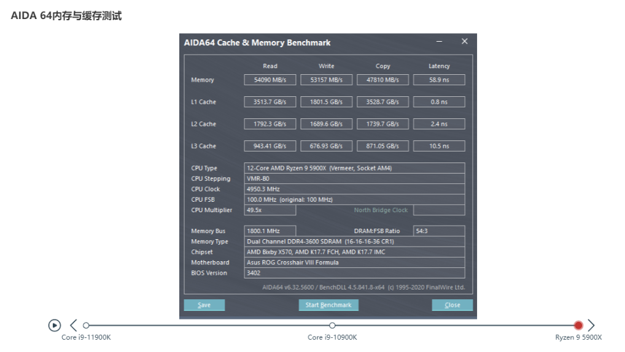Click CPU Clock field 4950.3 MHz

354,189
